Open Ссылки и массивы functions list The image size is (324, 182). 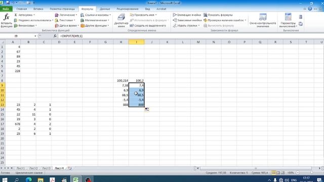click(x=96, y=15)
